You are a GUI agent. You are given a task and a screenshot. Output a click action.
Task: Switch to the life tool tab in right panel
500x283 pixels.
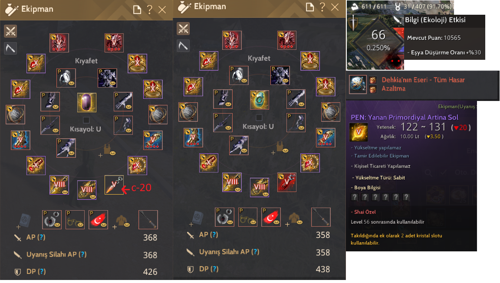(183, 46)
